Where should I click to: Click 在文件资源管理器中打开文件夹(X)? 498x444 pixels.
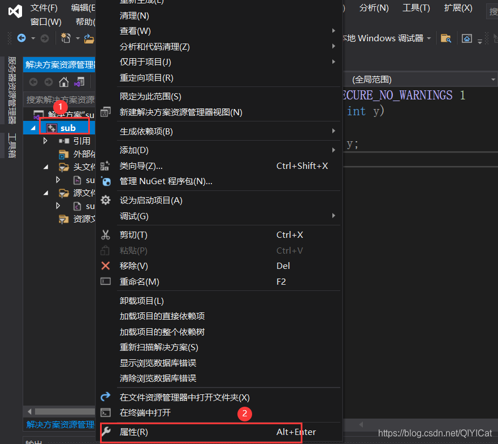click(x=219, y=397)
